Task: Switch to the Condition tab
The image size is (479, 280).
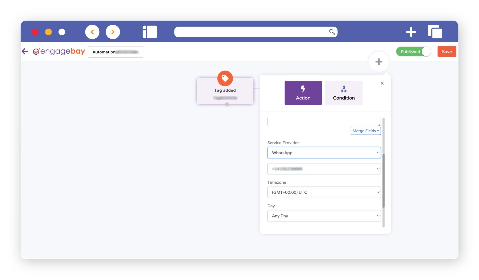Action: coord(344,93)
